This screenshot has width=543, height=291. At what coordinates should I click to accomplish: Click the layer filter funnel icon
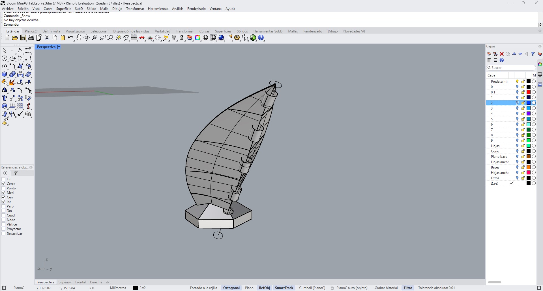pos(533,54)
